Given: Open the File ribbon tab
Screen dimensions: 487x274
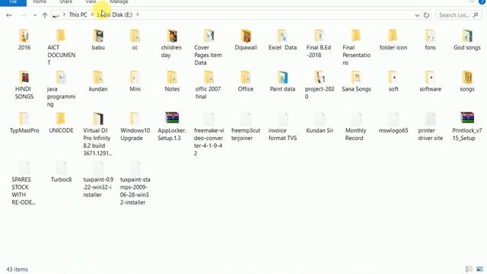Looking at the screenshot, I should [x=13, y=2].
